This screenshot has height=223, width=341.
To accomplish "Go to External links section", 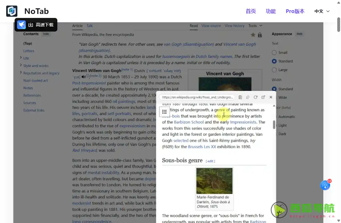I will tap(34, 110).
